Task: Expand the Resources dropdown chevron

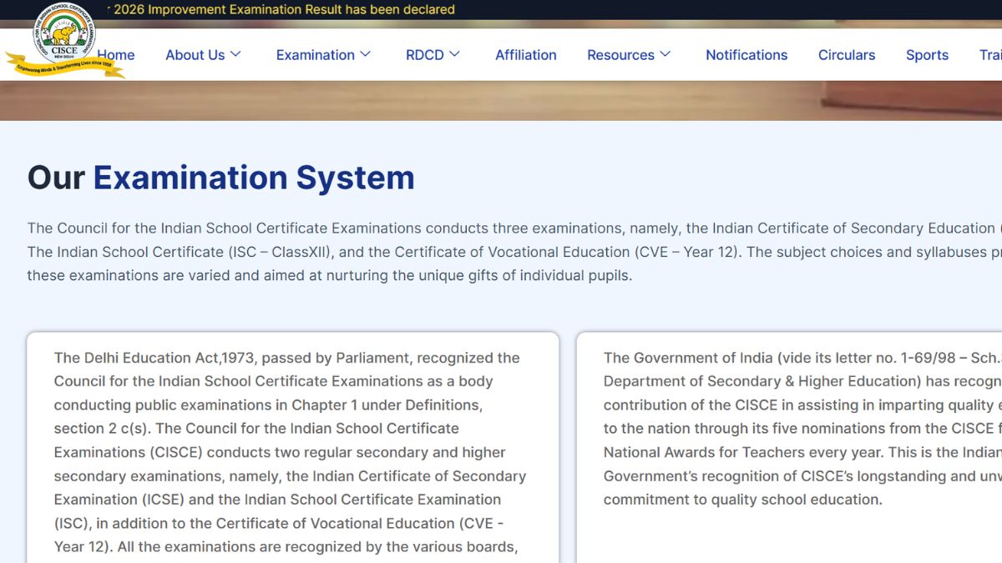Action: pos(665,54)
